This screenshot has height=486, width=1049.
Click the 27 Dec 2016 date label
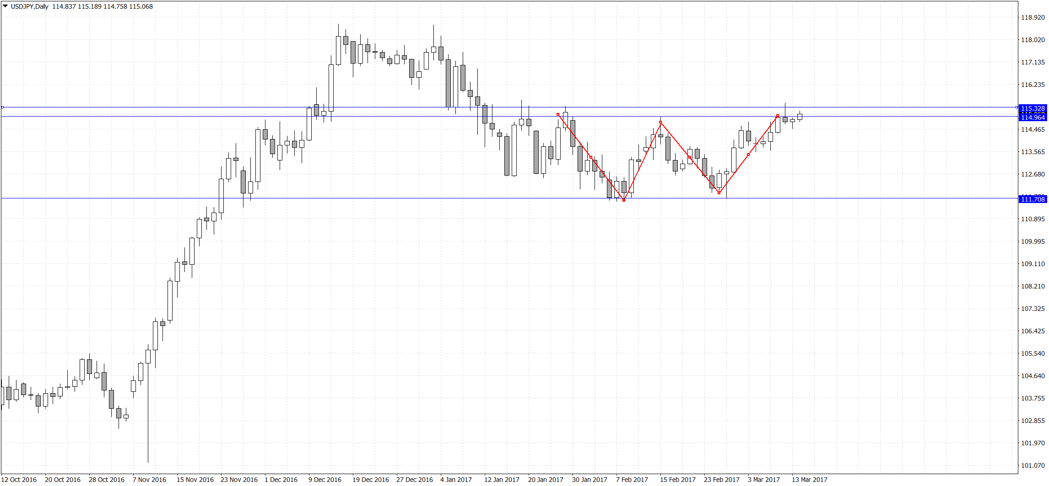coord(415,480)
